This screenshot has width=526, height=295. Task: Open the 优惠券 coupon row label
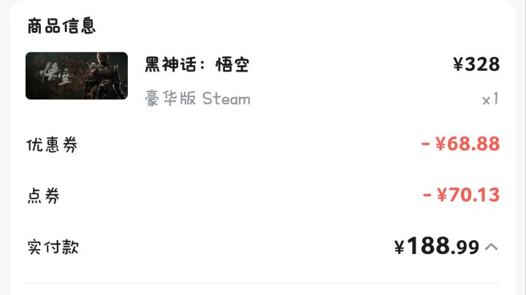pyautogui.click(x=52, y=145)
